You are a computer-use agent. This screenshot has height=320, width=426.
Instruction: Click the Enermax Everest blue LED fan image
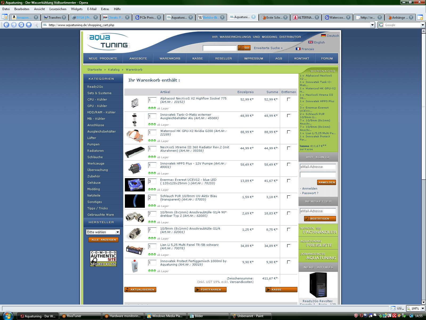click(x=135, y=185)
